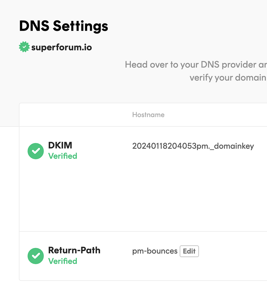
Task: Select the pm-bounces hostname text
Action: point(155,251)
